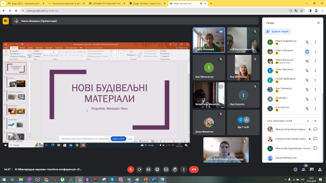Switch to DeepL Translate browser tab
326x183 pixels.
point(147,4)
